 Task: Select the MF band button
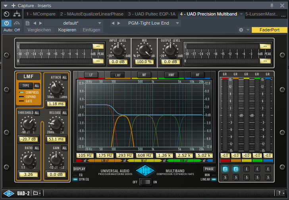[x=144, y=75]
